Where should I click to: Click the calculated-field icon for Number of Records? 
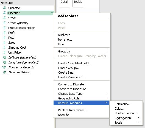4,67
